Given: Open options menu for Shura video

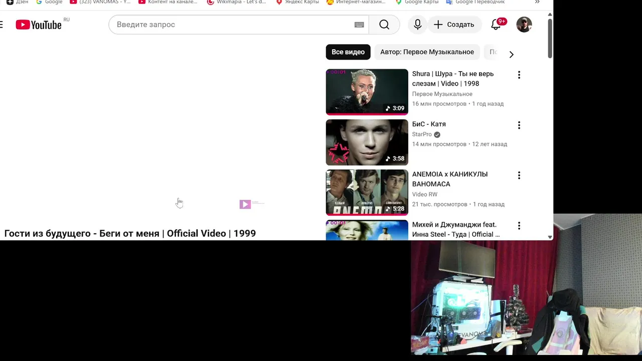Looking at the screenshot, I should click(519, 75).
